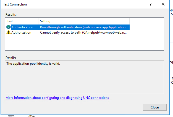The width and height of the screenshot is (173, 117).
Task: Click the Cannot verify access setting text
Action: (83, 32)
